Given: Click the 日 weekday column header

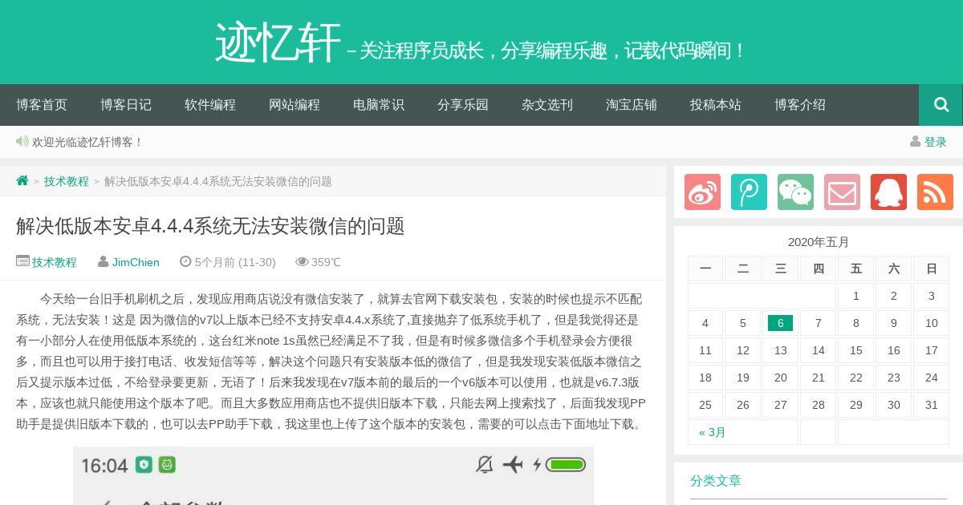Looking at the screenshot, I should pos(932,269).
